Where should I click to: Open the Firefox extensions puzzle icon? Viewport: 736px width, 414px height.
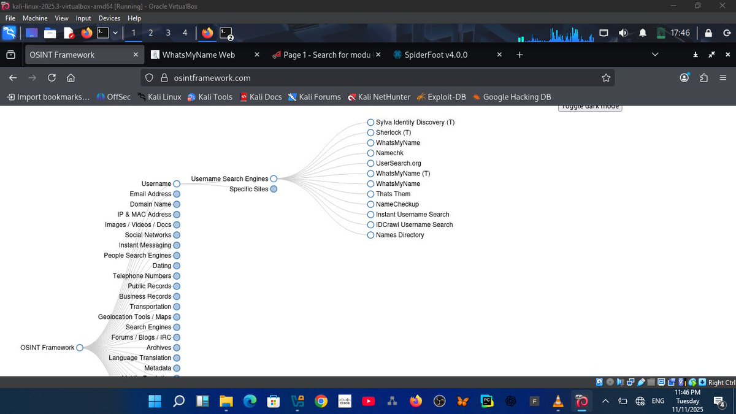coord(703,78)
